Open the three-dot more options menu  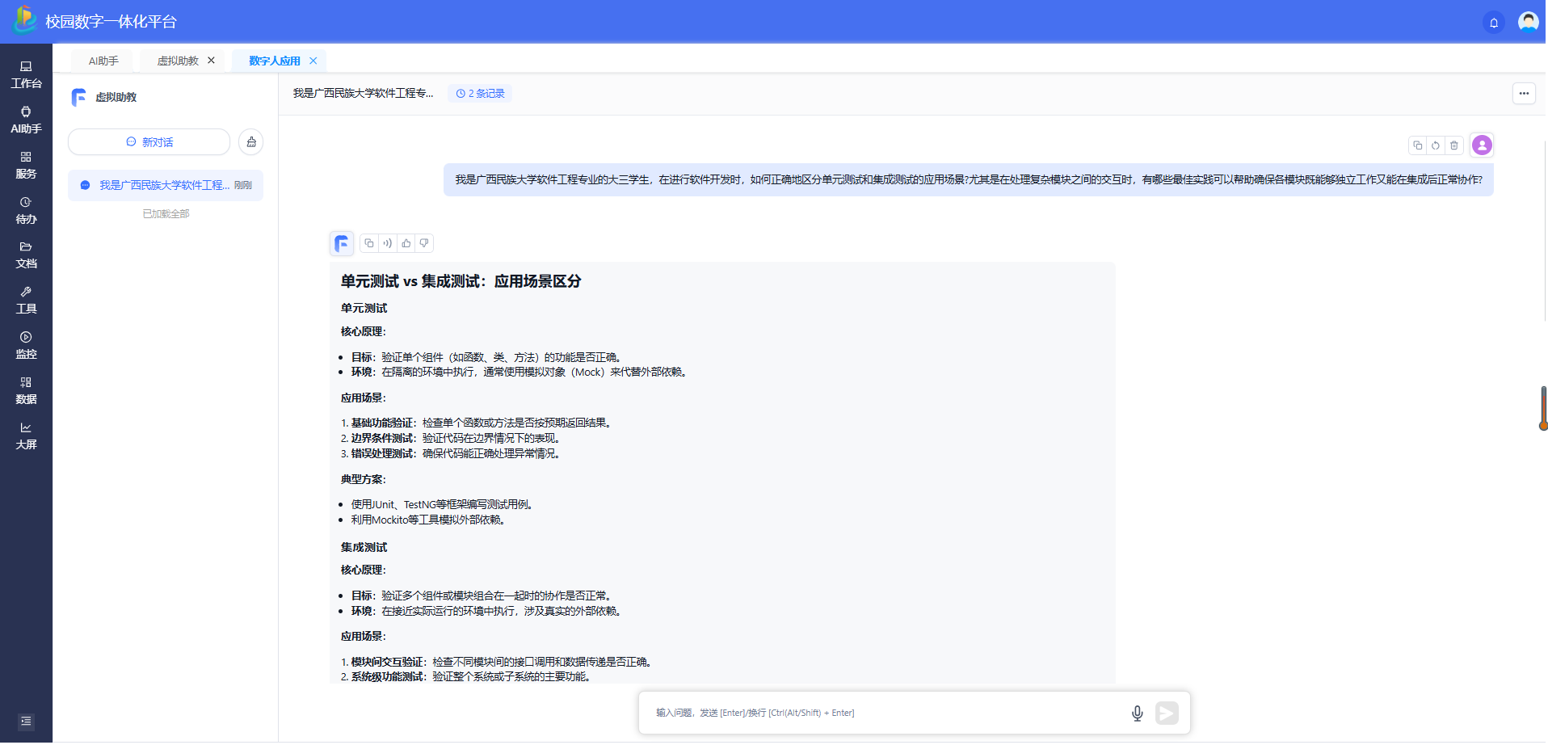click(1524, 94)
